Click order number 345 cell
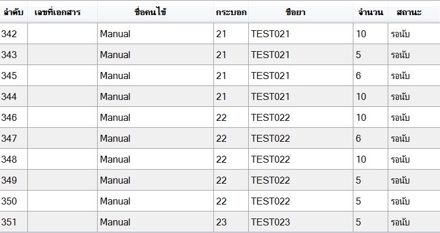The image size is (440, 233). click(x=9, y=76)
